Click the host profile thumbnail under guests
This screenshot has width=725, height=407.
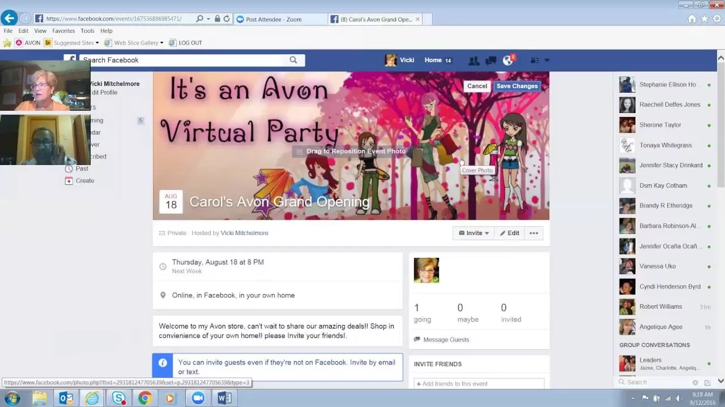click(x=427, y=270)
